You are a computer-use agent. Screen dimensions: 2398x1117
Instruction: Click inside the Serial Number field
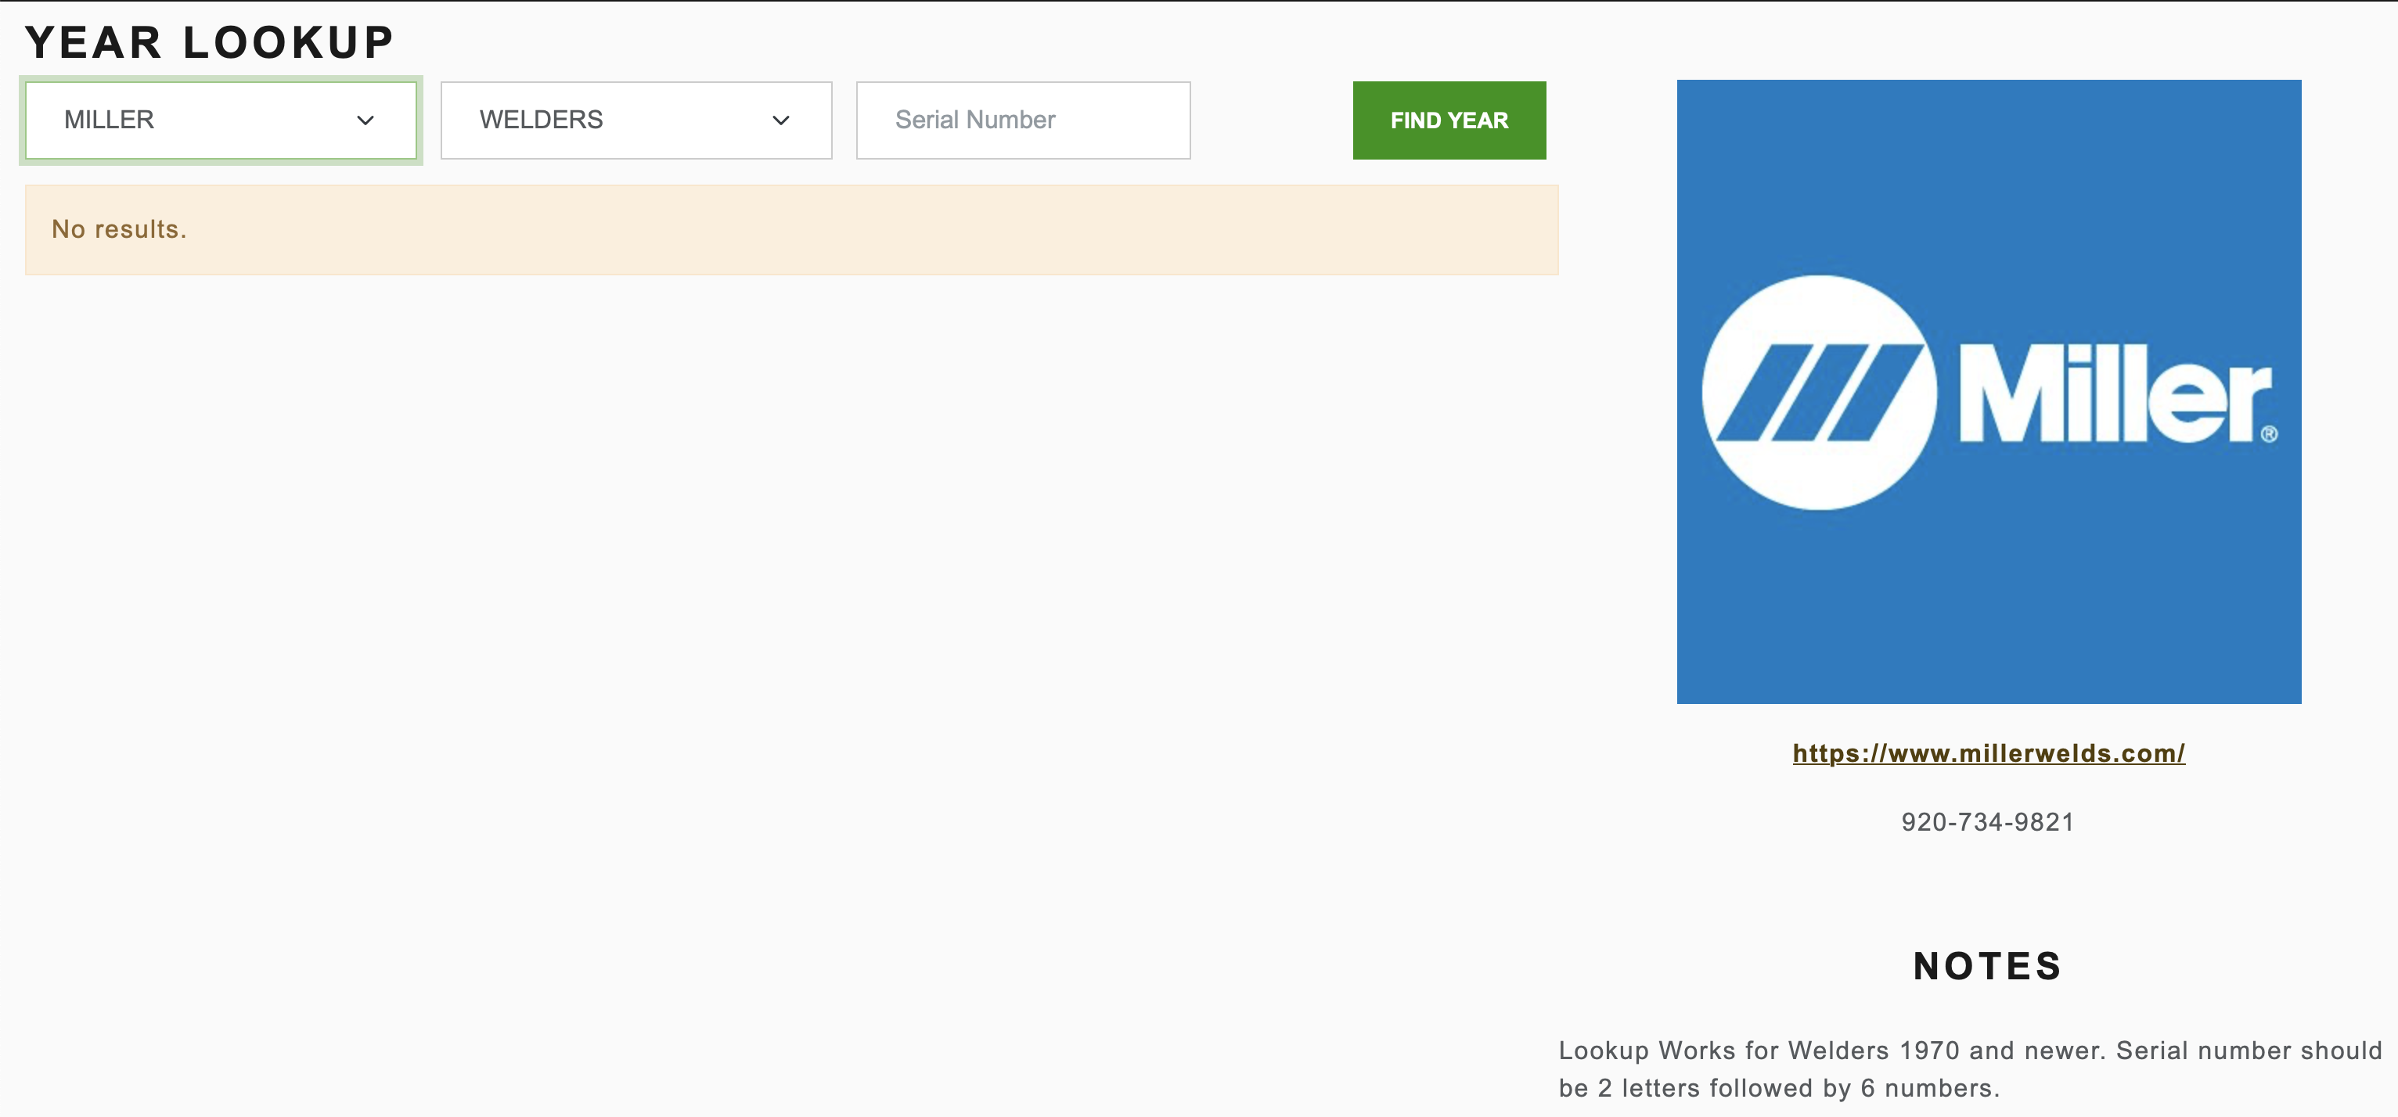[x=1021, y=119]
